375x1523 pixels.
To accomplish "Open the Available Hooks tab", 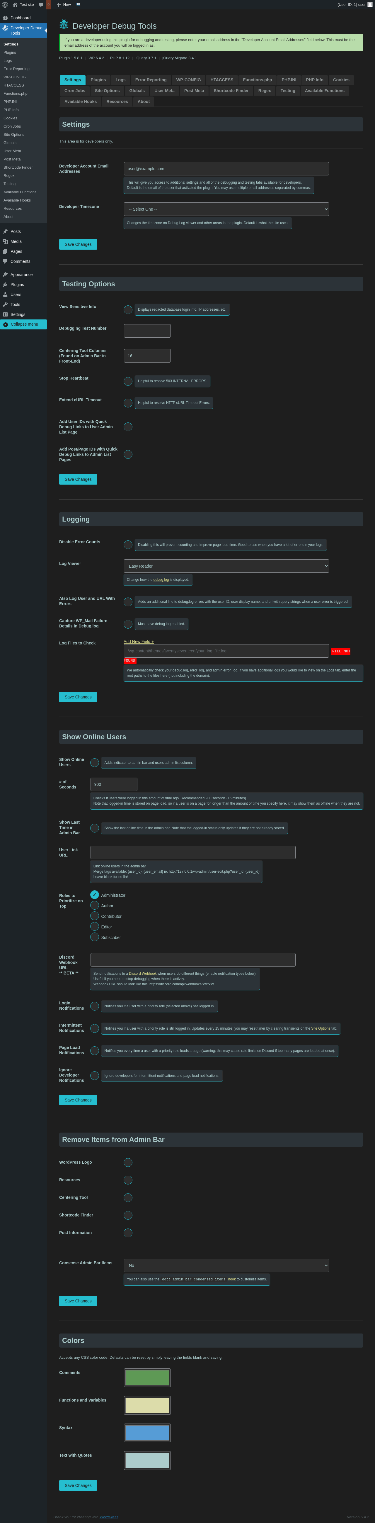I will (x=80, y=102).
